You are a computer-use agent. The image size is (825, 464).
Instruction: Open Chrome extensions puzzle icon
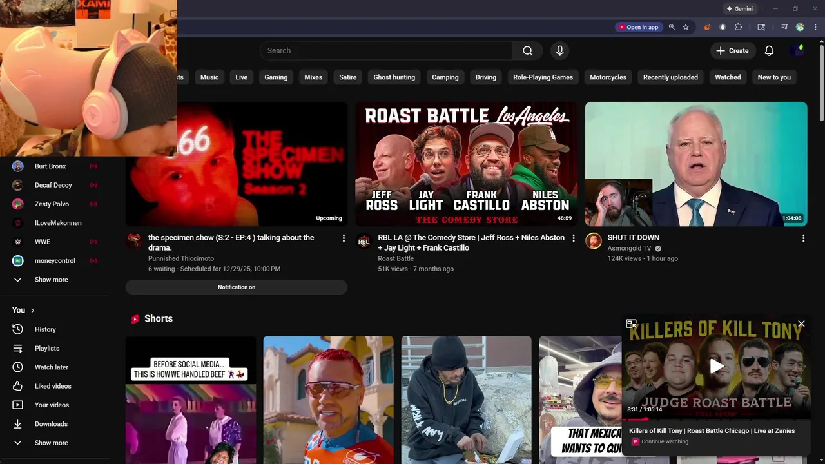[739, 27]
